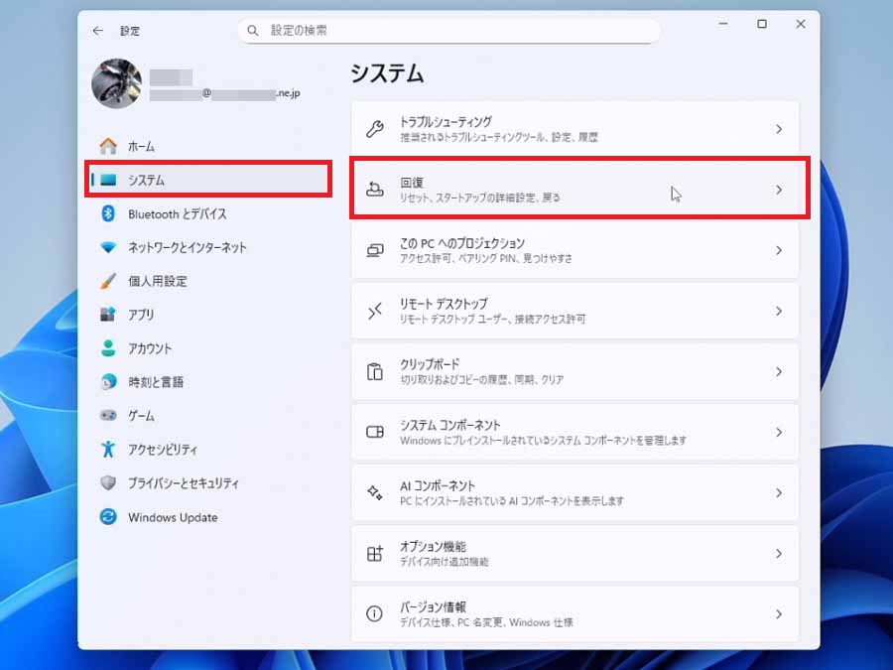The width and height of the screenshot is (893, 670).
Task: Open ネットワークとインターネット in sidebar
Action: (187, 247)
